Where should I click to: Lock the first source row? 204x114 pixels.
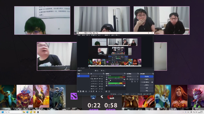point(102,76)
